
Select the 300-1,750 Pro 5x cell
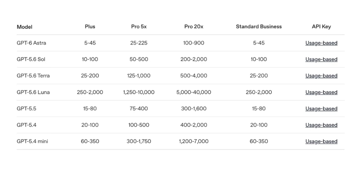pyautogui.click(x=139, y=142)
